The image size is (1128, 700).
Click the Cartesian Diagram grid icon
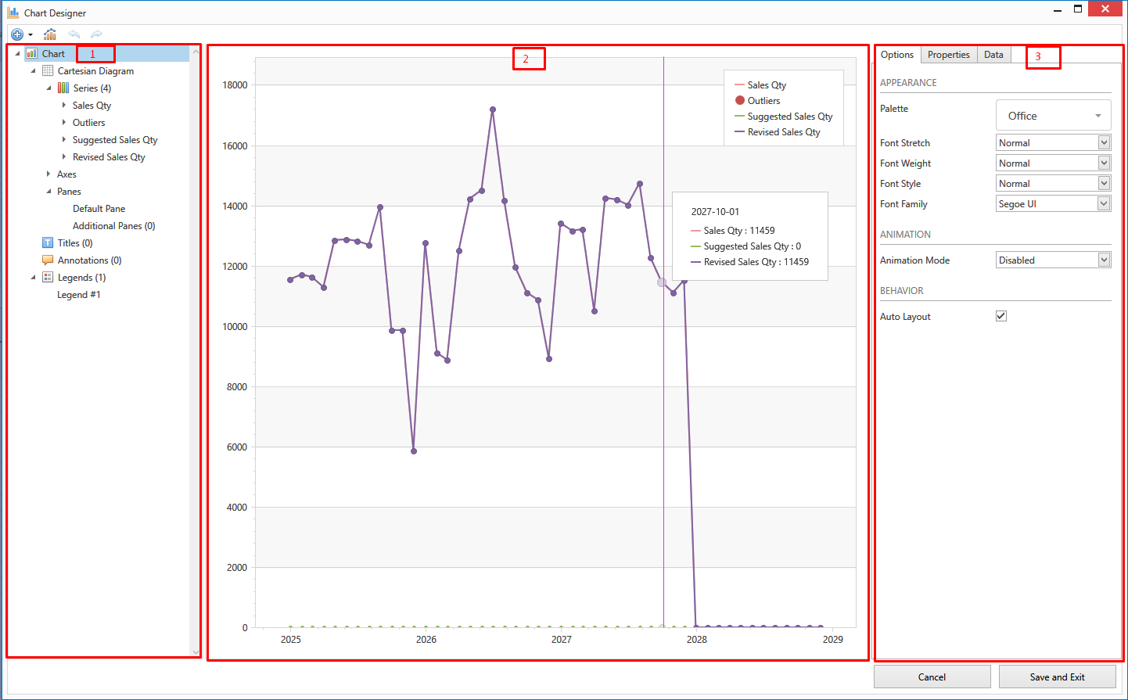[x=48, y=71]
